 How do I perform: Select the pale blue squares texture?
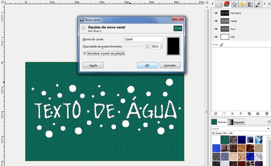click(259, 140)
